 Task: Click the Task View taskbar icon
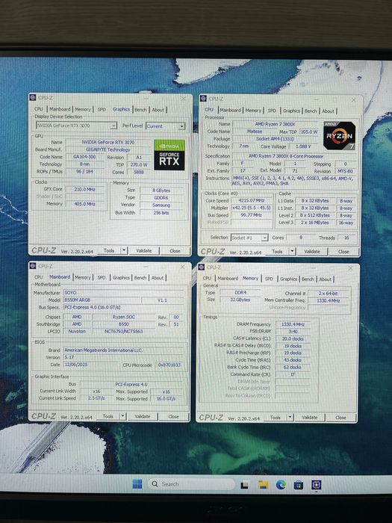pyautogui.click(x=245, y=485)
